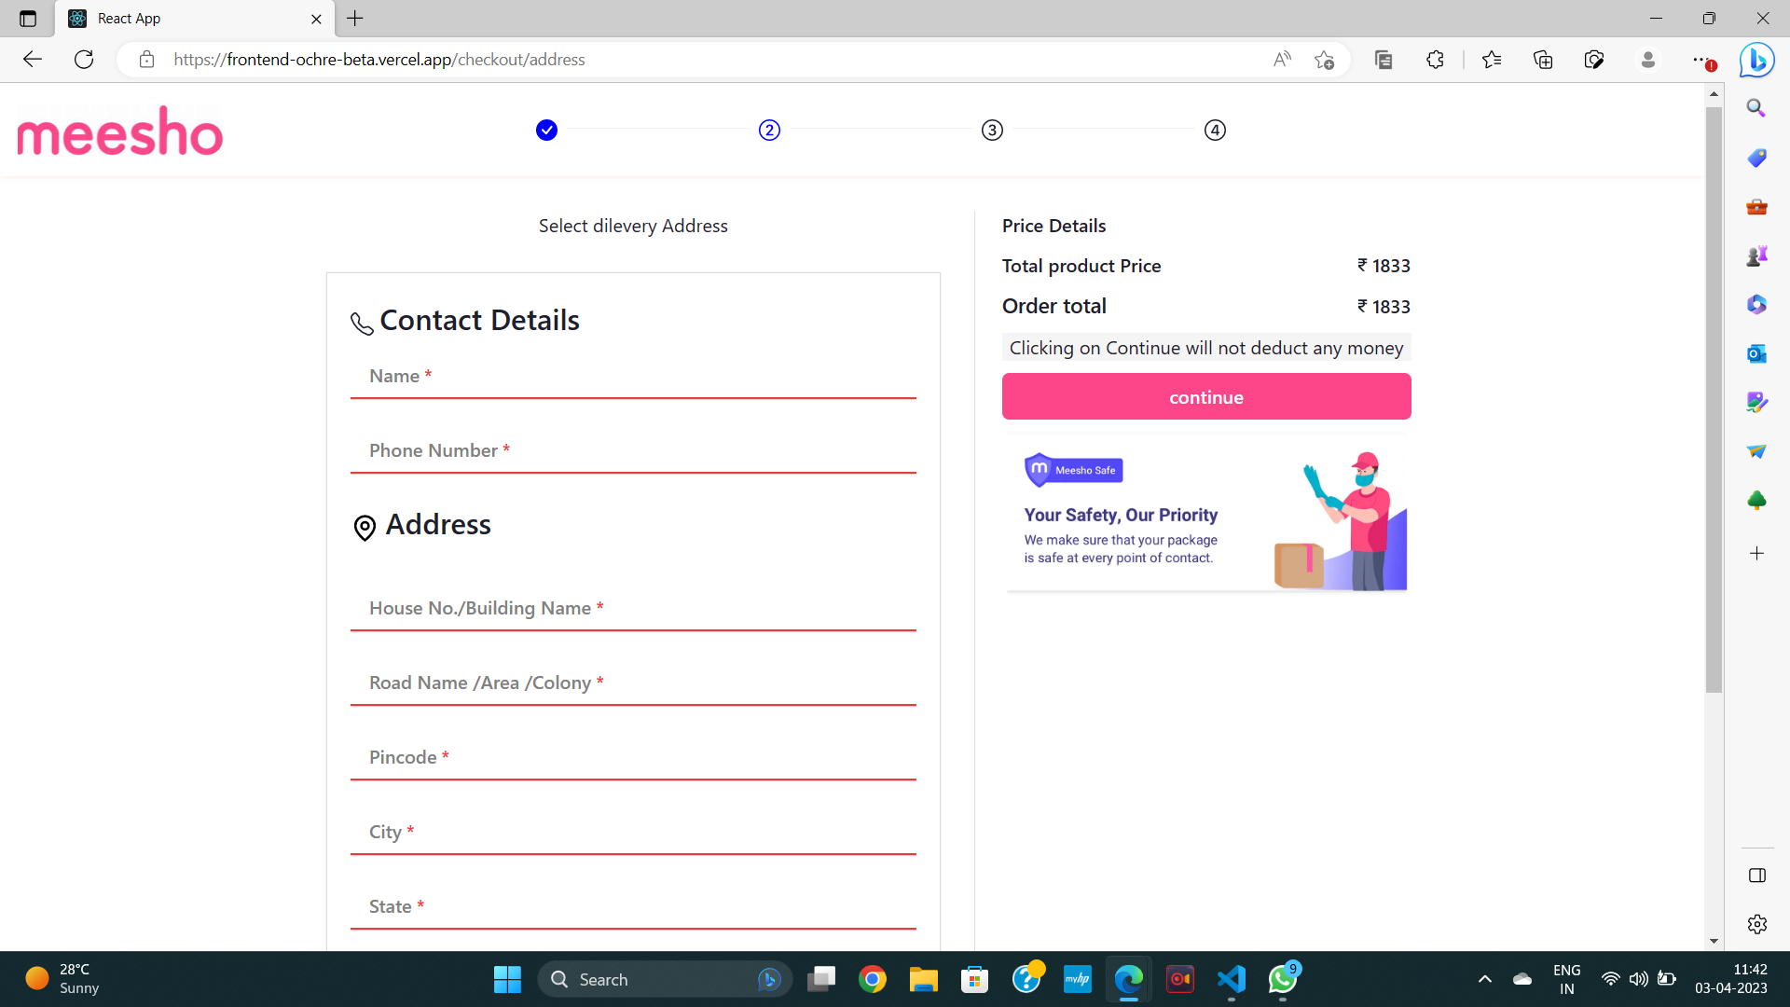Show hidden system tray icons chevron
Image resolution: width=1790 pixels, height=1007 pixels.
[1485, 979]
